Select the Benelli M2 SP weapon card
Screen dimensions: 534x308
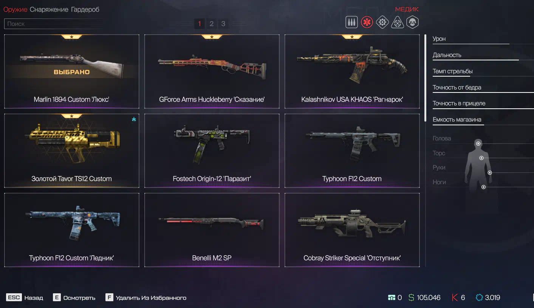click(212, 230)
